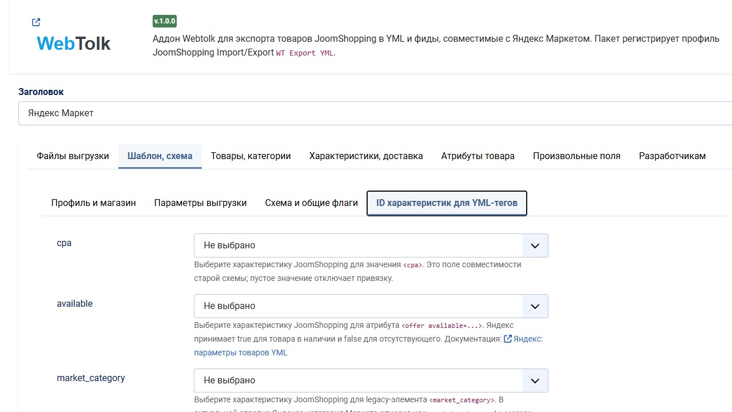The height and width of the screenshot is (412, 732).
Task: Click the <market_category> code tag in help text
Action: (462, 400)
